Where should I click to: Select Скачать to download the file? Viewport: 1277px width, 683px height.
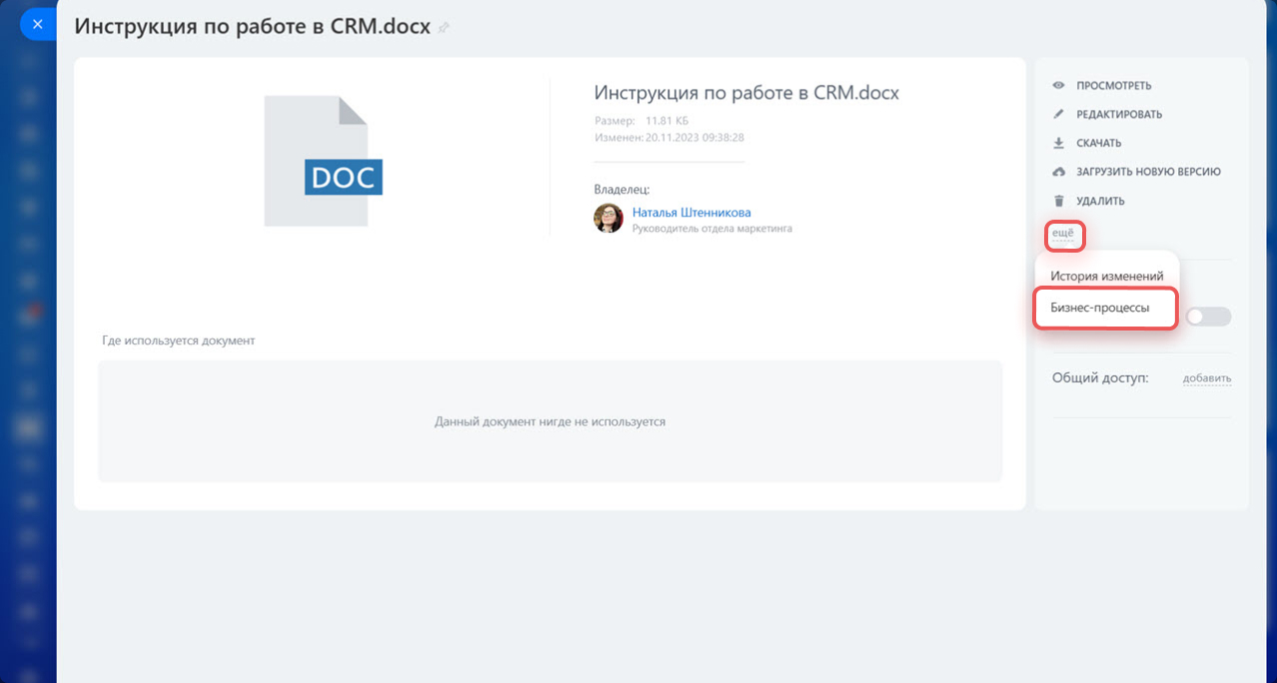click(1098, 143)
